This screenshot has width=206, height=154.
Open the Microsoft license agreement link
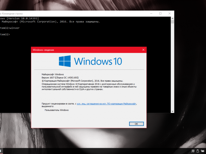(x=106, y=104)
